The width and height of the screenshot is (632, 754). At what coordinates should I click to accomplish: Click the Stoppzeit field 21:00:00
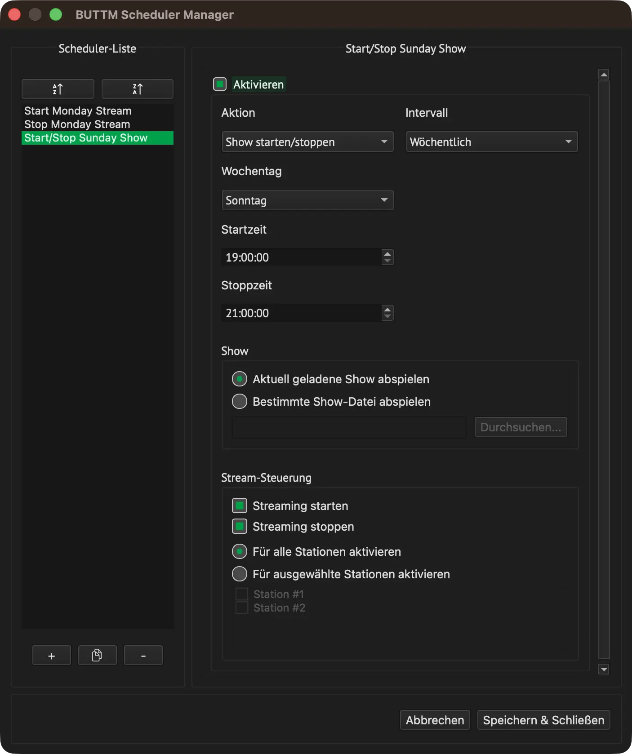click(x=302, y=313)
